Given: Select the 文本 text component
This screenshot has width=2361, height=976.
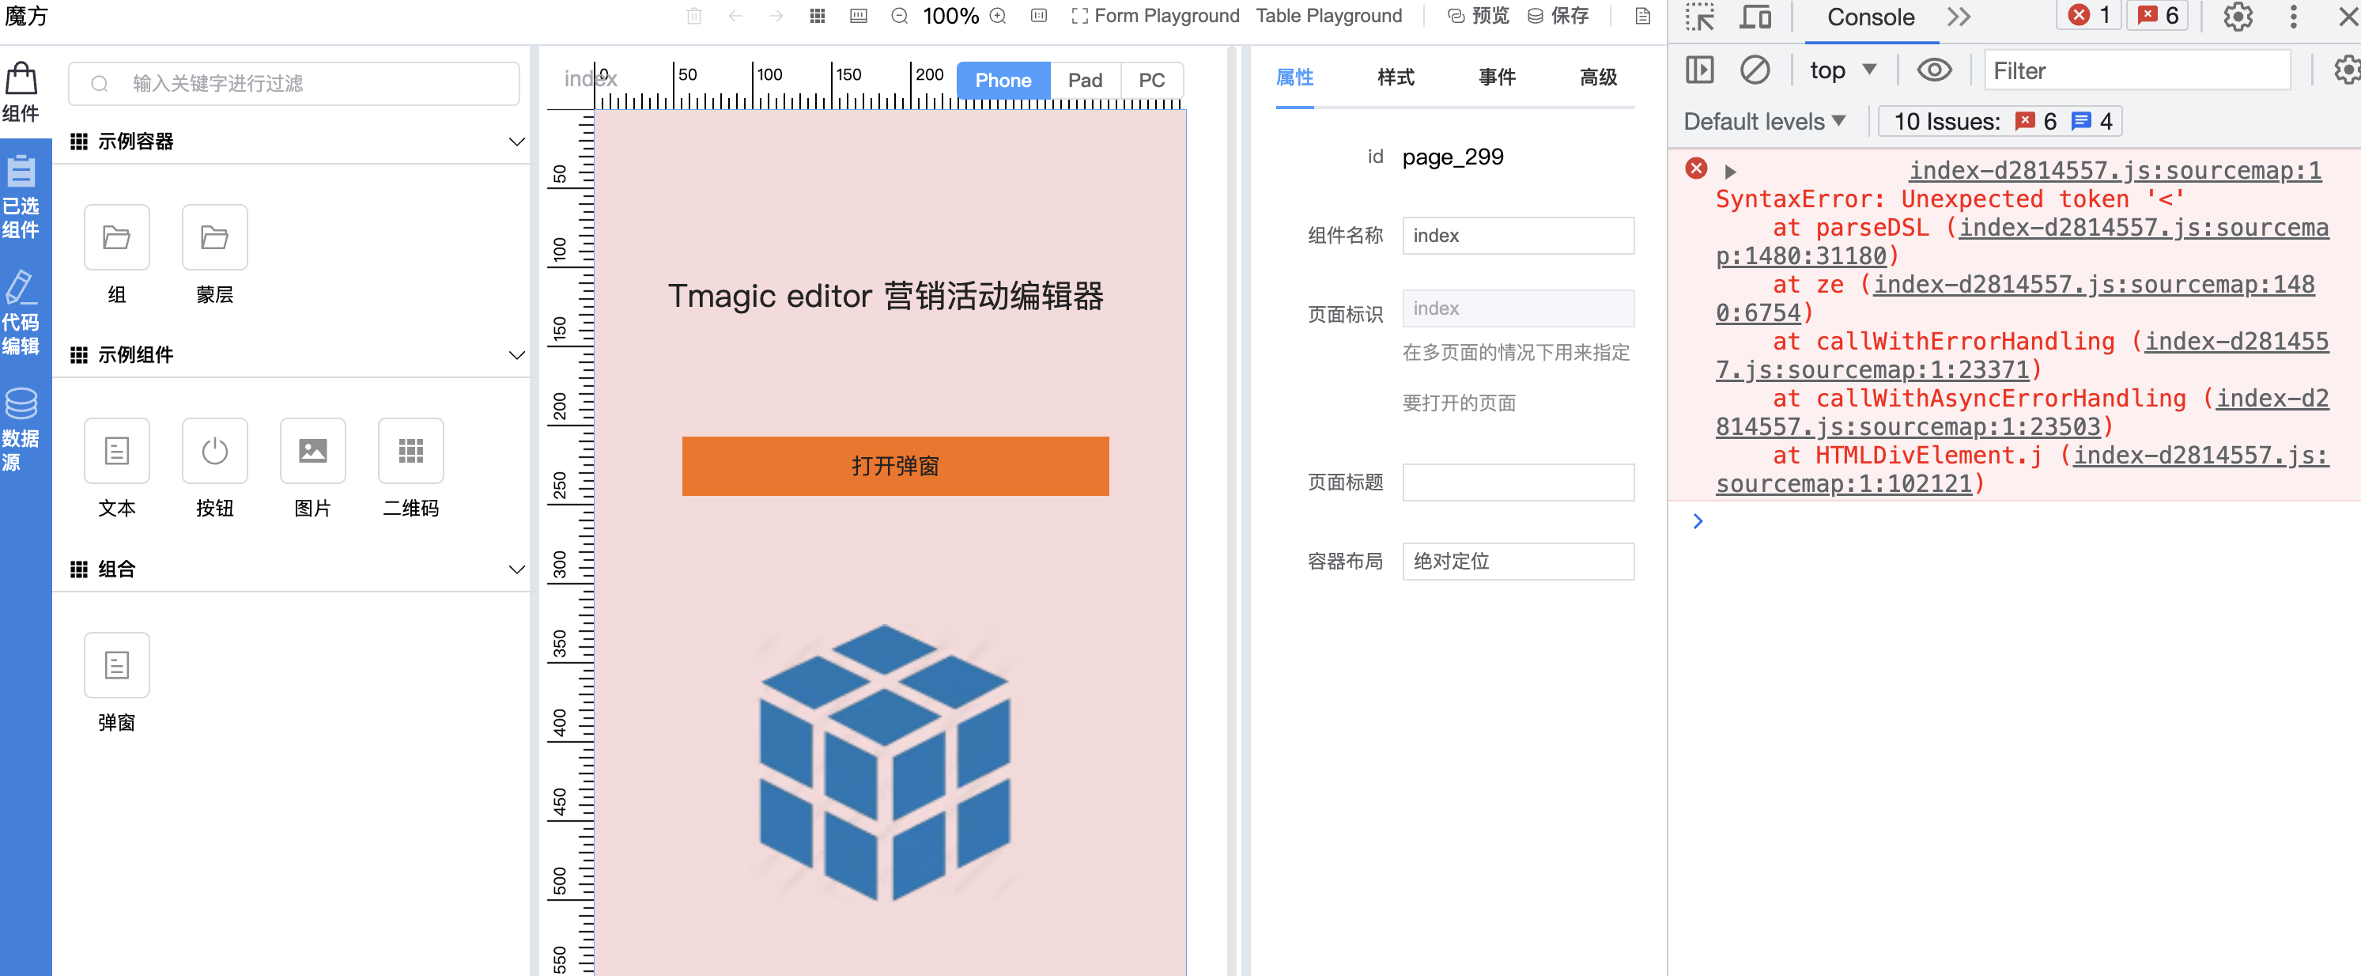Looking at the screenshot, I should tap(116, 468).
